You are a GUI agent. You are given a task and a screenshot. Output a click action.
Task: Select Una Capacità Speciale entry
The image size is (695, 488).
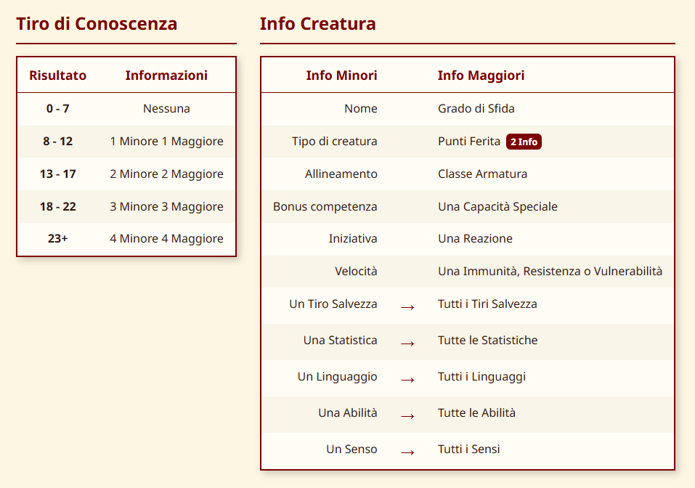497,207
